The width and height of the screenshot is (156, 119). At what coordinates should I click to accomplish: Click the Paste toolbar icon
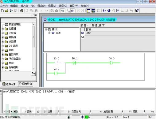coord(36,11)
